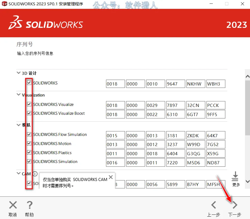Click SOLIDWORKS serial field containing 9647
Image resolution: width=250 pixels, height=219 pixels.
point(176,84)
